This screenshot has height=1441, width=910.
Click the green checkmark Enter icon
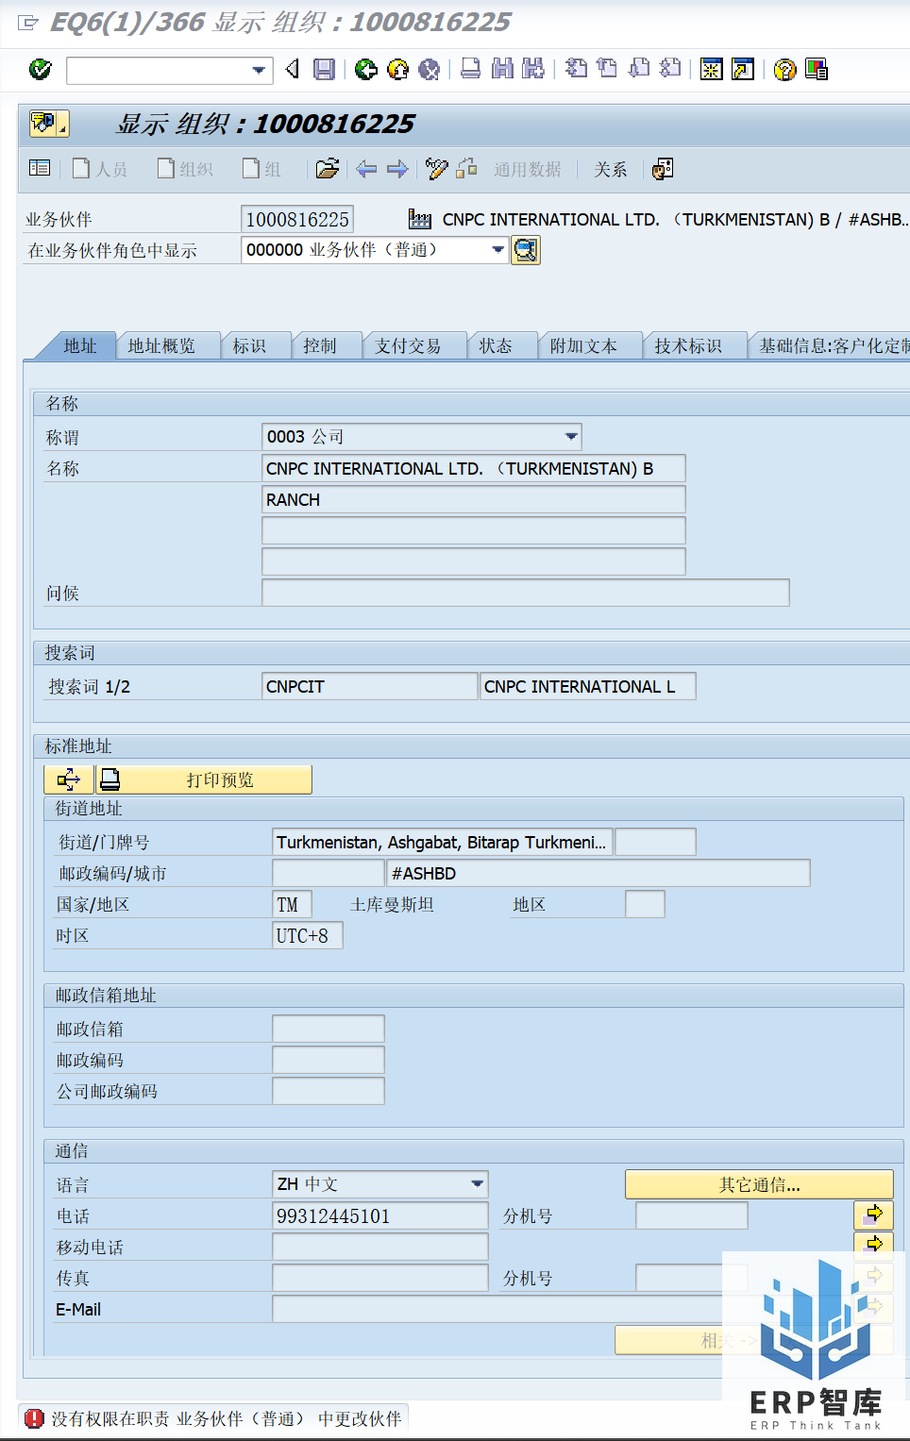click(41, 69)
